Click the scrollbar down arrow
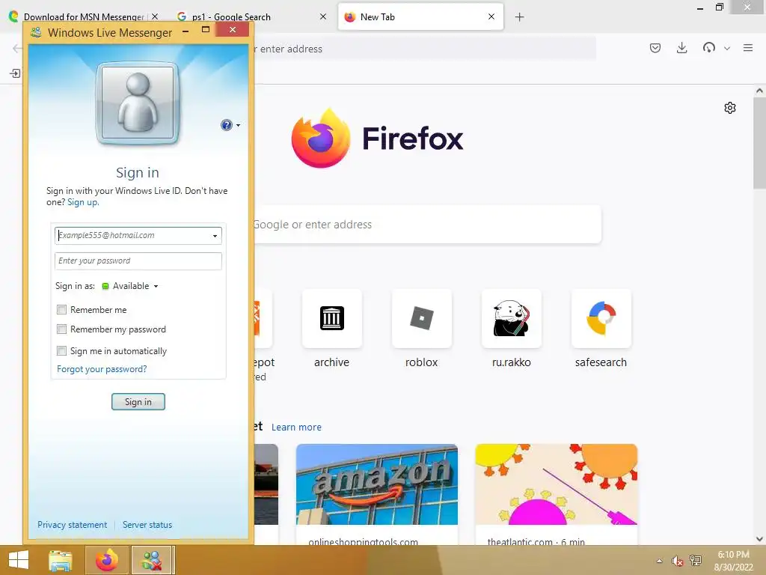This screenshot has height=575, width=766. [759, 539]
